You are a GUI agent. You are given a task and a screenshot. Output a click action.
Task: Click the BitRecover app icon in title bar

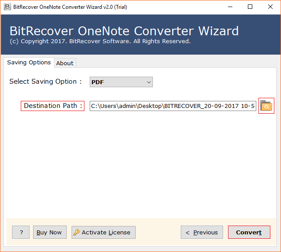coord(8,7)
